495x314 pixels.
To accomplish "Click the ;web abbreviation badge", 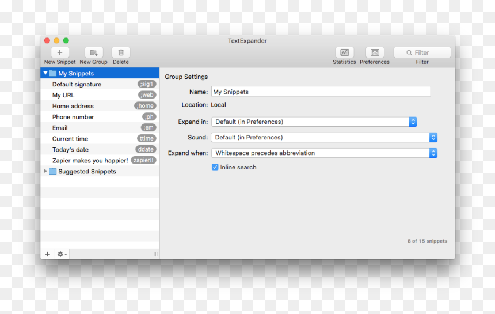I will tap(147, 94).
